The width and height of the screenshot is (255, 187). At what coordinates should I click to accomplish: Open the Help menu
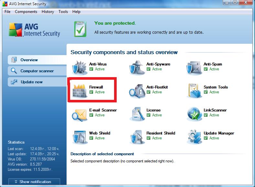tap(76, 12)
